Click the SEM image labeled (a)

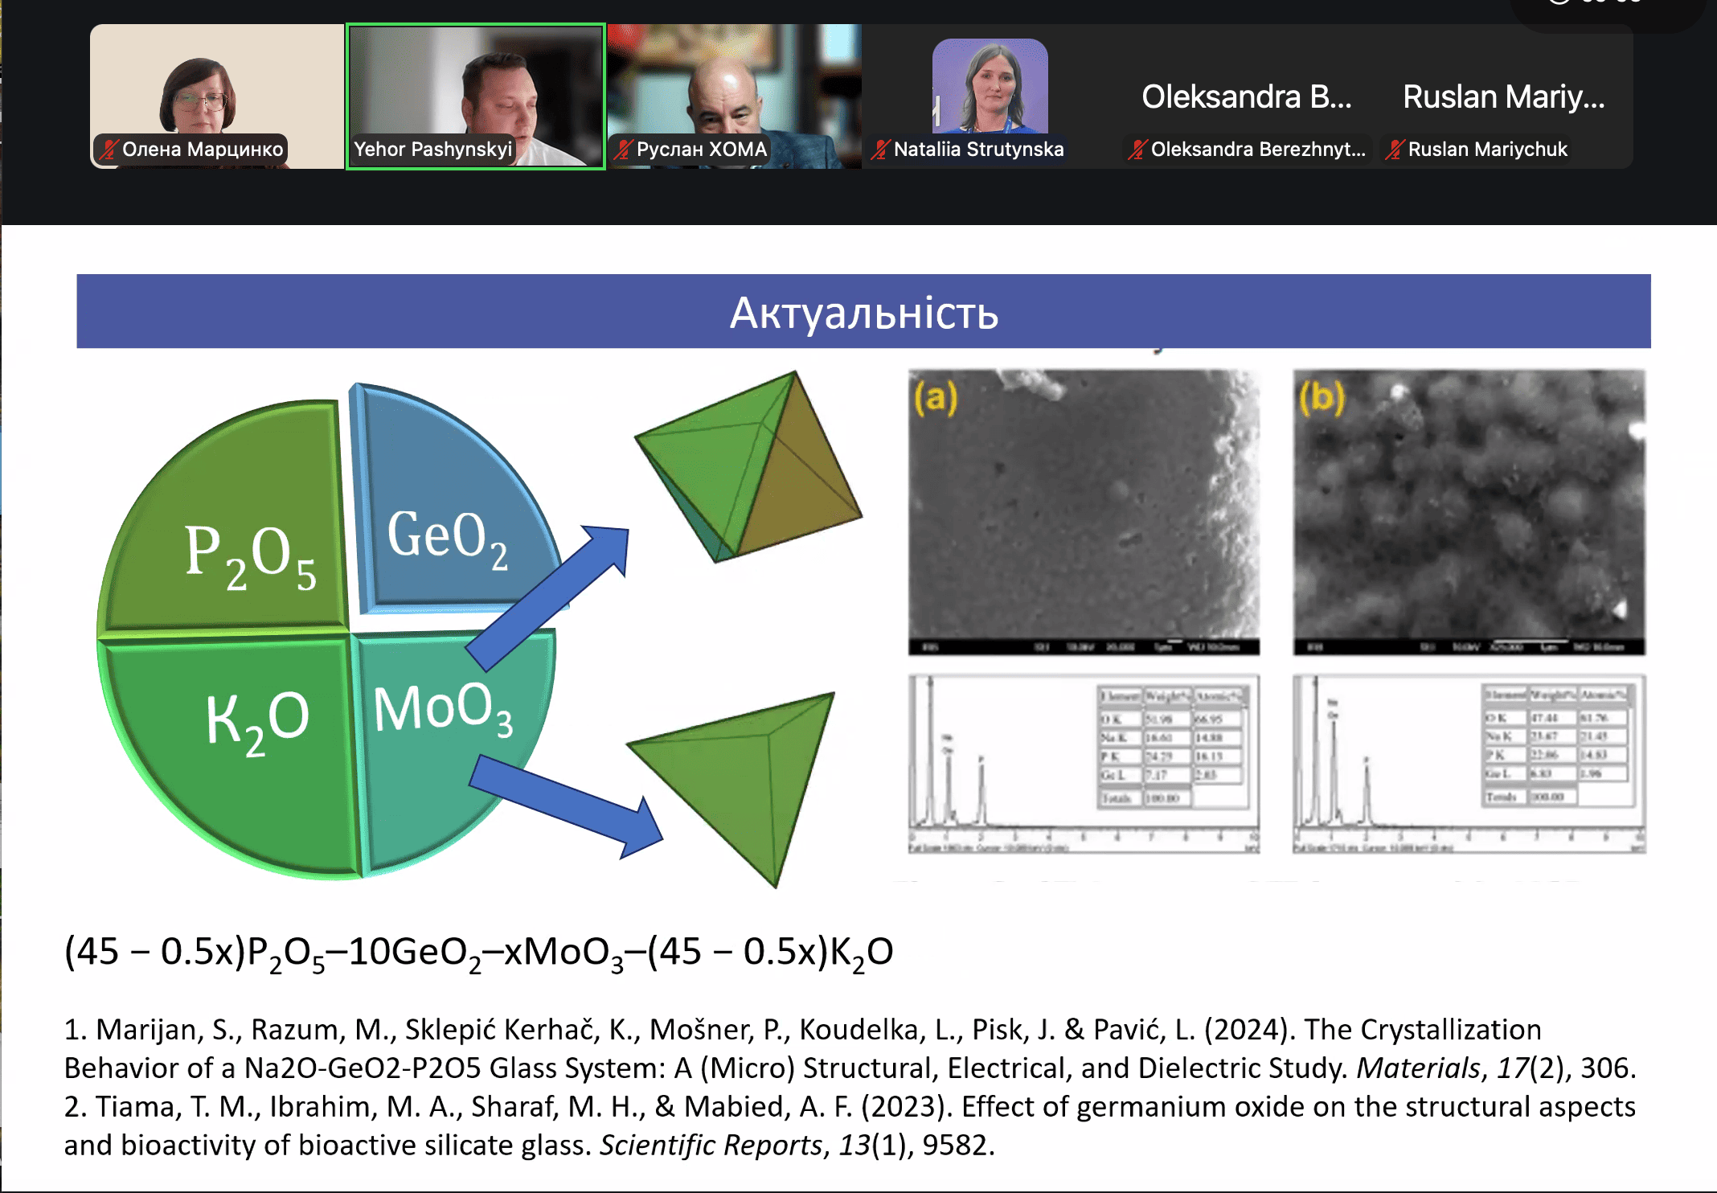1084,511
